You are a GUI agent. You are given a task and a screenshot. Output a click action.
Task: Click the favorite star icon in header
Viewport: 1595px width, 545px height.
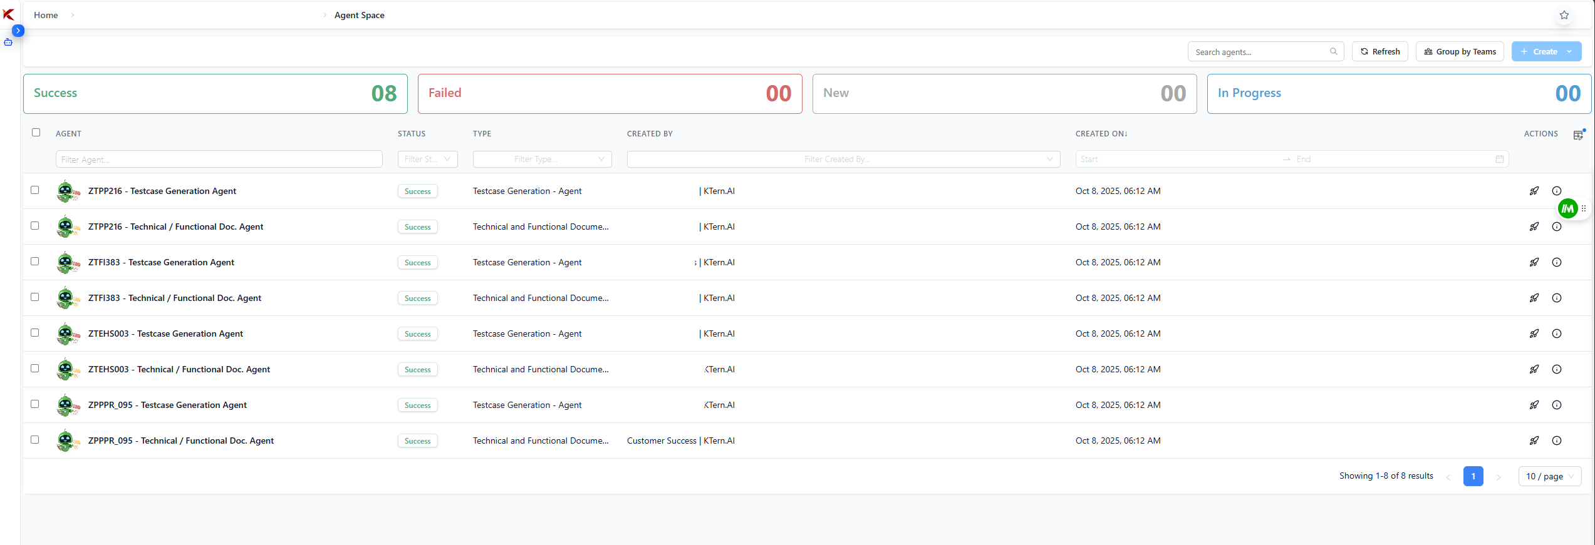point(1564,15)
